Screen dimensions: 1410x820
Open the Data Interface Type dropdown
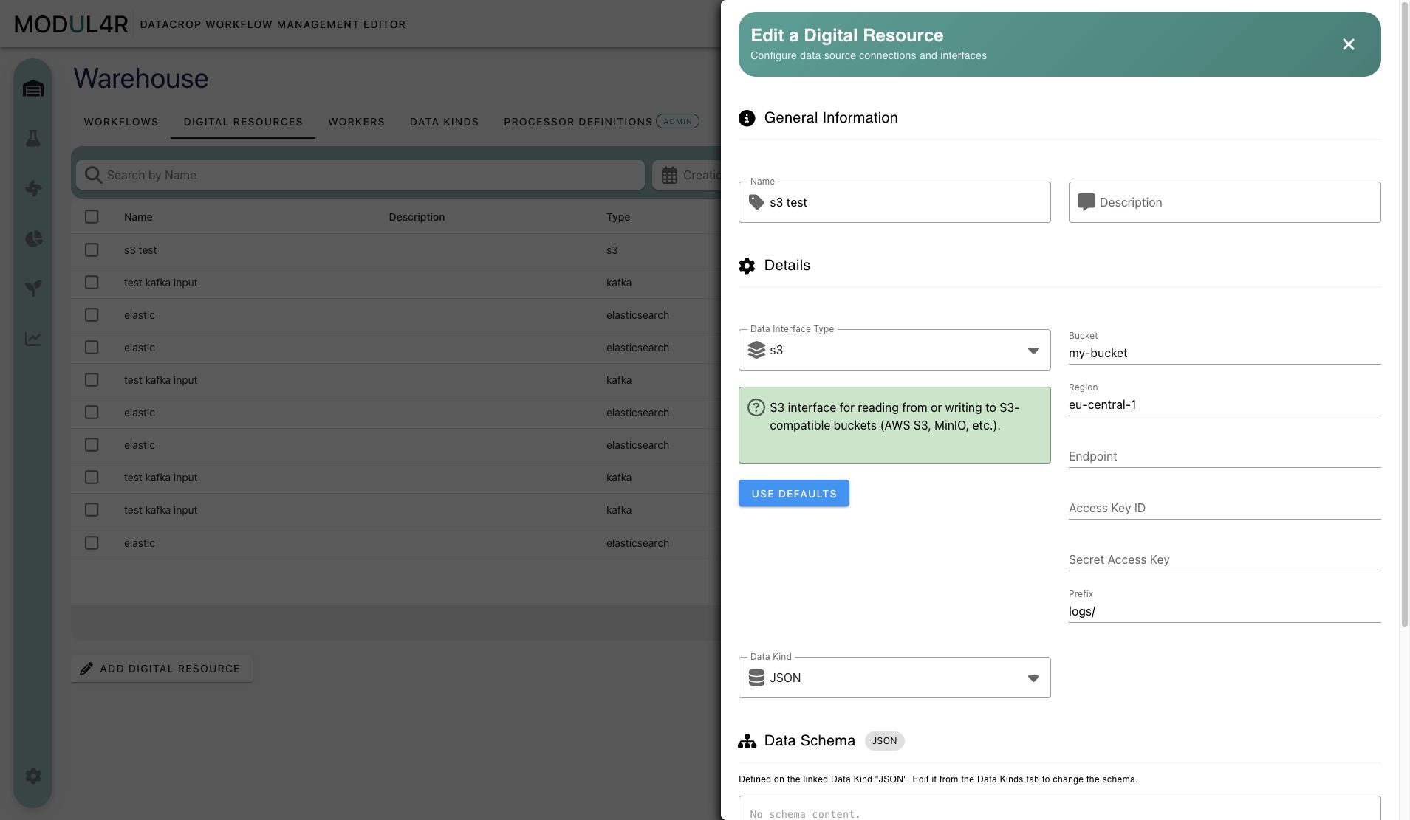click(x=894, y=350)
